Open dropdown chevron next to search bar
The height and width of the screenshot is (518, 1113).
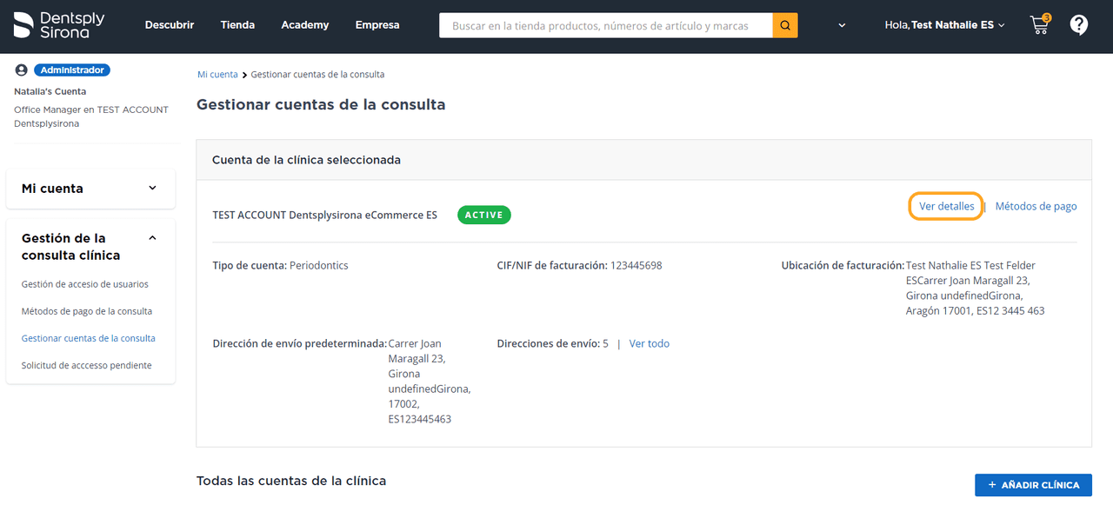[842, 25]
